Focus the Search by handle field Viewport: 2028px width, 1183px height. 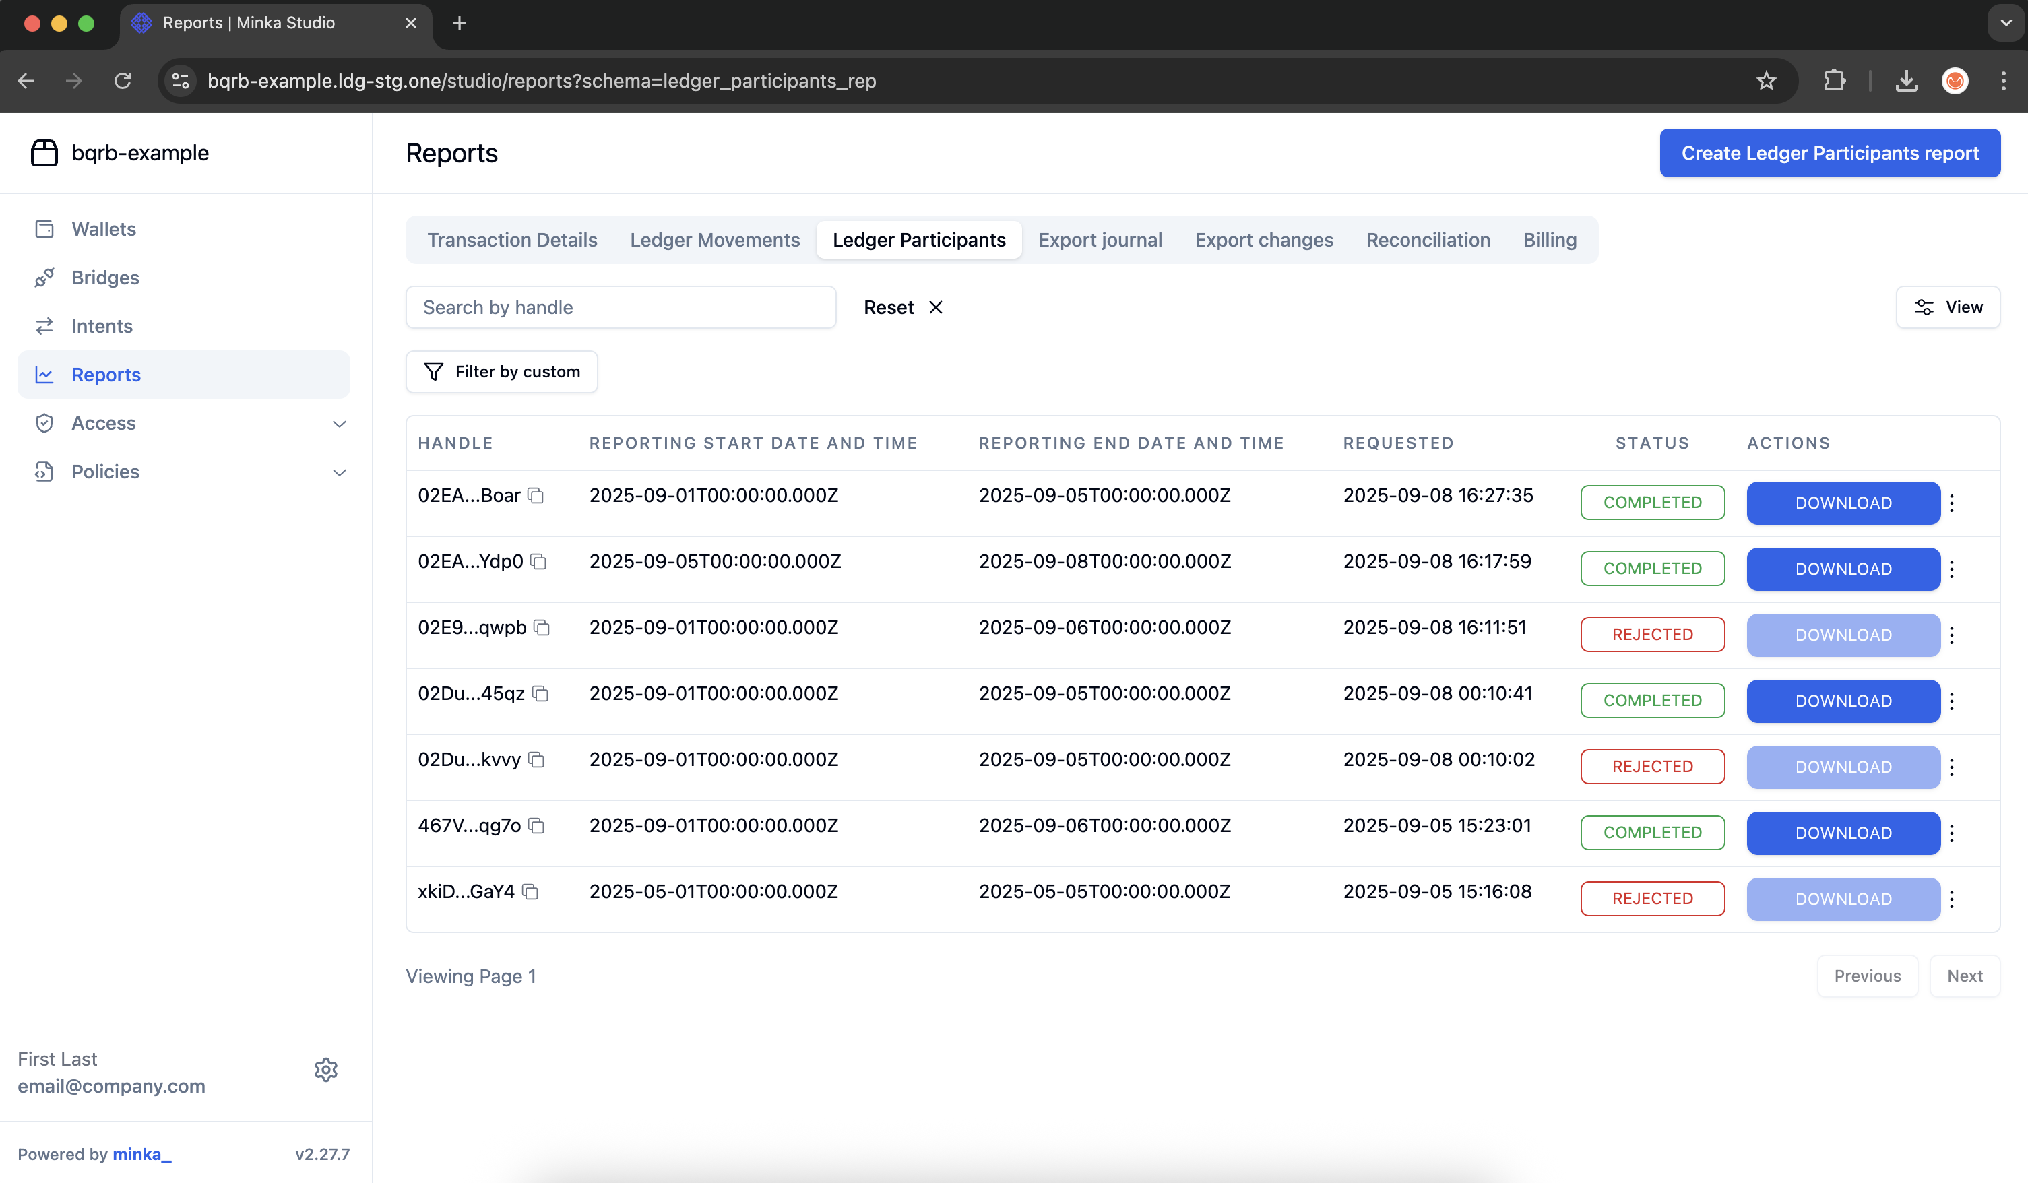[x=621, y=307]
